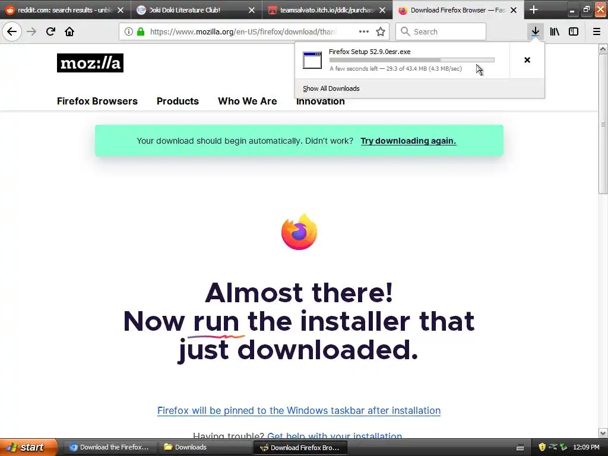This screenshot has width=608, height=456.
Task: Open the Firefox Browsers menu
Action: (97, 101)
